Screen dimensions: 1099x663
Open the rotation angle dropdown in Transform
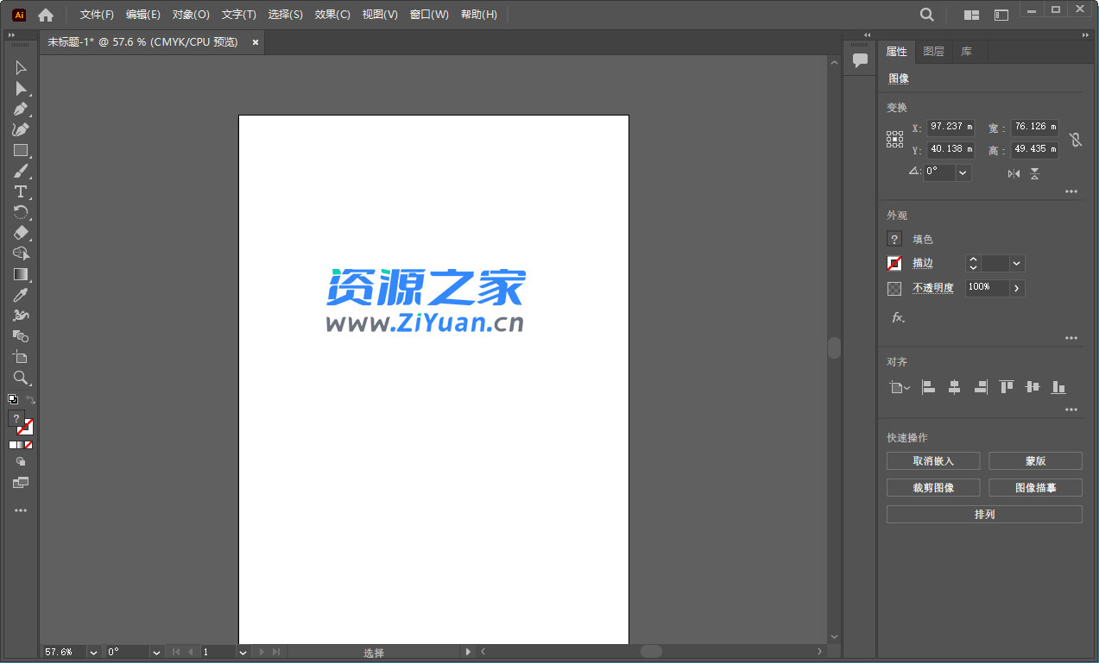click(962, 172)
